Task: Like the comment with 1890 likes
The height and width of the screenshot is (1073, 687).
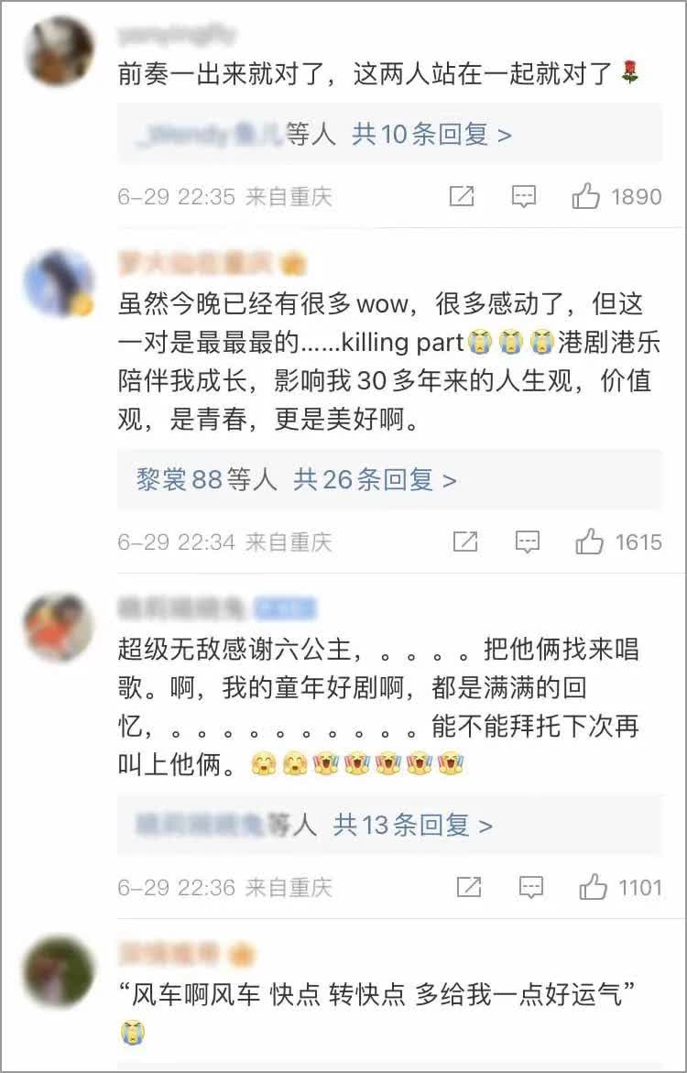Action: pos(585,197)
